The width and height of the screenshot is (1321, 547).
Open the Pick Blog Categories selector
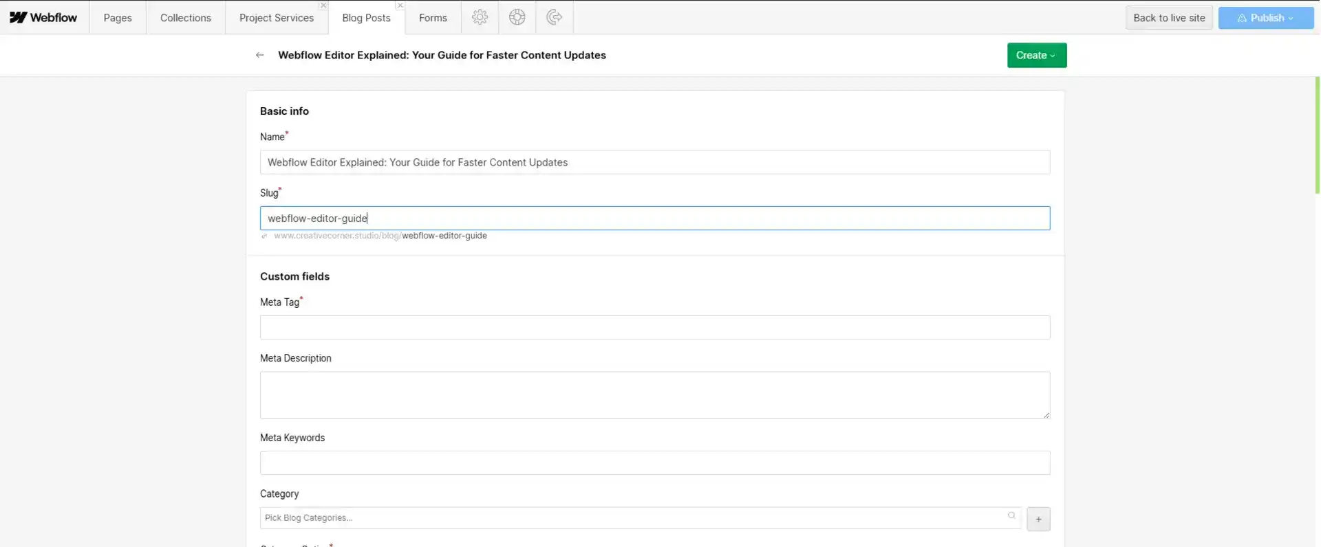[x=640, y=518]
